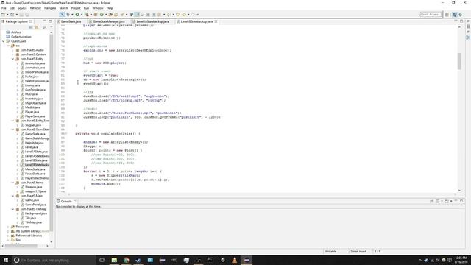Viewport: 471px width, 265px height.
Task: Click the Debug bug toolbar icon
Action: click(x=68, y=15)
